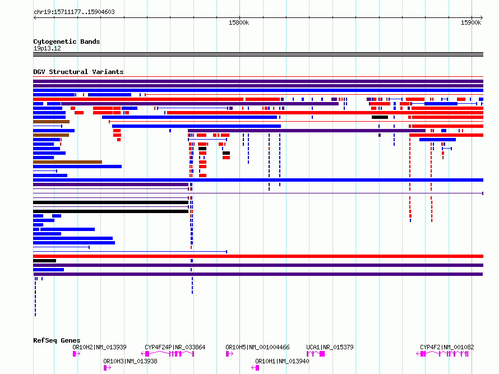Click the left arrow of the coordinate ruler

35,18
